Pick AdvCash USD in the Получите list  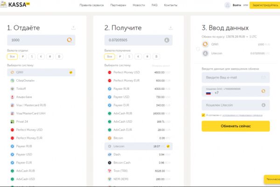tap(139, 122)
